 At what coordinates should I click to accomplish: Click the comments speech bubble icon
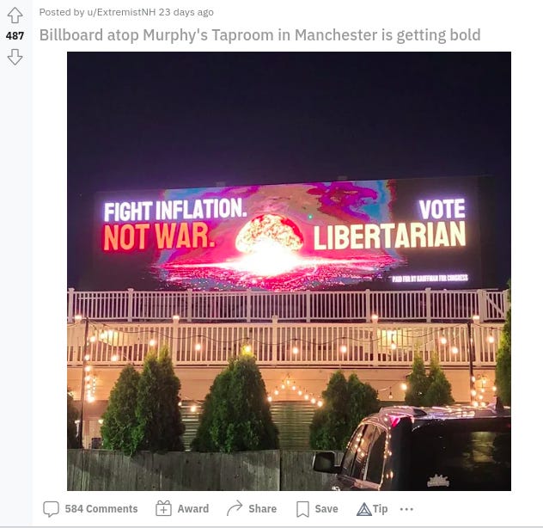51,509
